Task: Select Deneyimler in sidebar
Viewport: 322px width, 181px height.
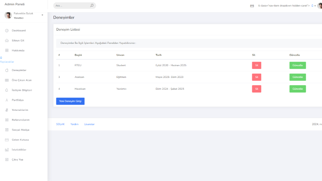Action: (19, 70)
